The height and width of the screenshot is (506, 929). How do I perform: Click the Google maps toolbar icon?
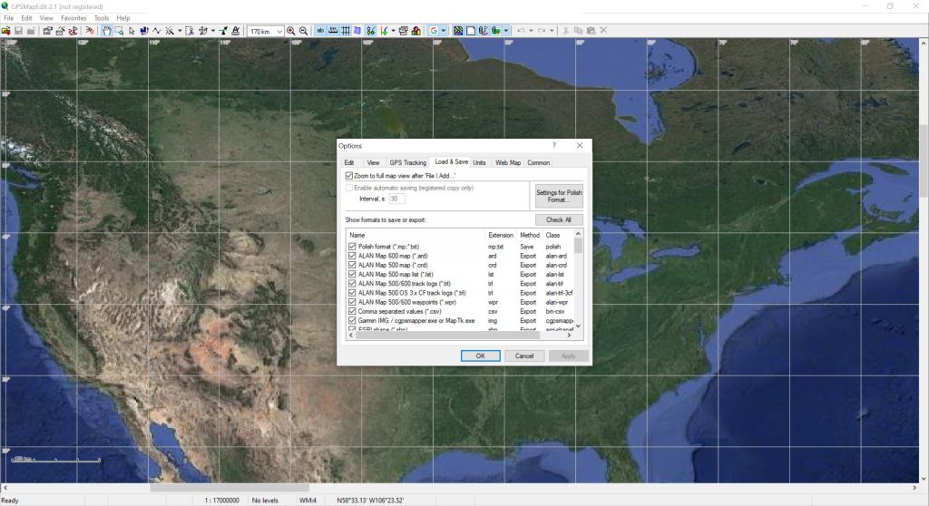[434, 30]
